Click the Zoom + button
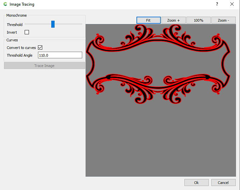 (173, 20)
